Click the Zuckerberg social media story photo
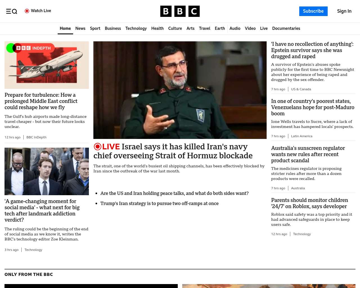 47,171
